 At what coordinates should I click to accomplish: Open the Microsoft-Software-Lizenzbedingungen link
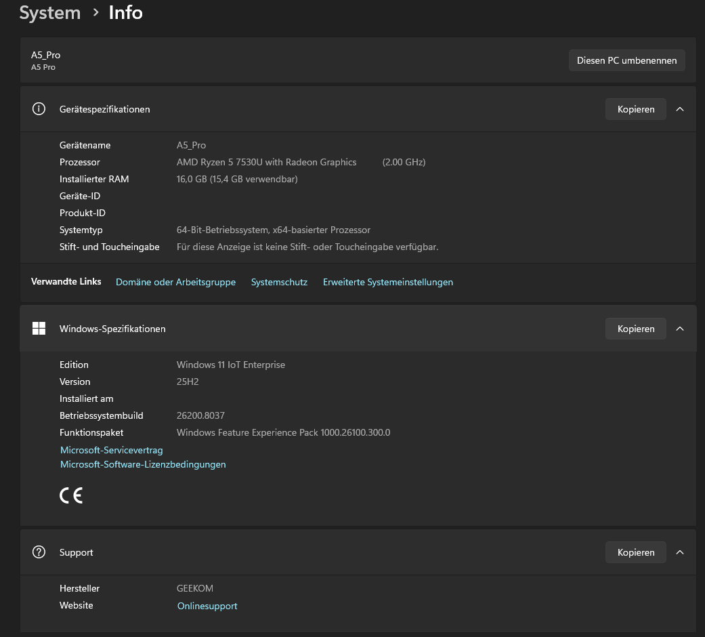[x=143, y=465]
